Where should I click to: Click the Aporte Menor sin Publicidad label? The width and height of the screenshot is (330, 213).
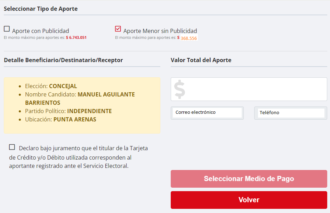[160, 31]
